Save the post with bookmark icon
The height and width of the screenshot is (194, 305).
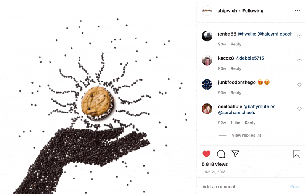tap(297, 154)
